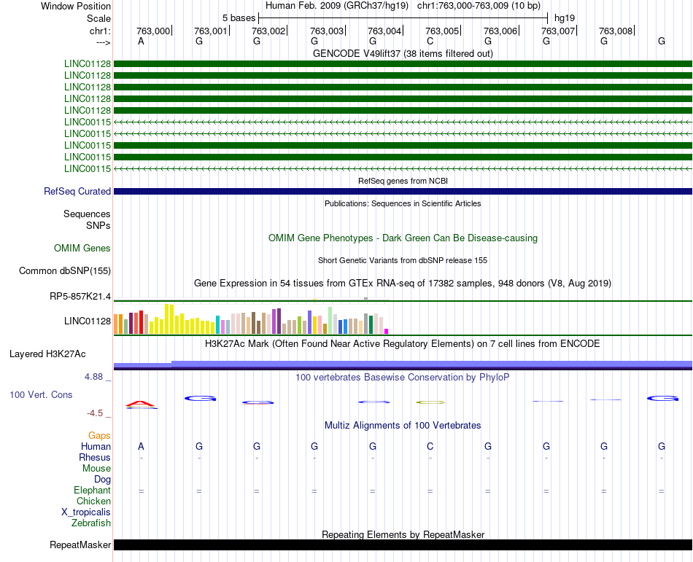Screen dimensions: 693x562
Task: Click the red bar in the GTEx chart
Action: (x=141, y=322)
